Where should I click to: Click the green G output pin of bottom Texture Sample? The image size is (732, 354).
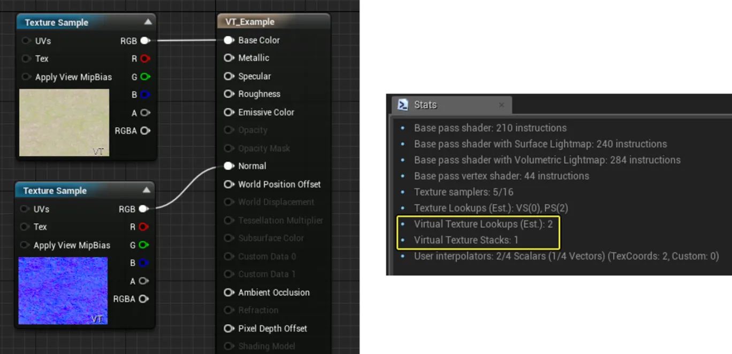click(x=143, y=245)
